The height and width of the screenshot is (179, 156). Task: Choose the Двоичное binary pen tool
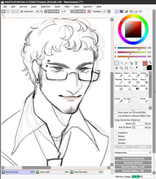pyautogui.click(x=127, y=87)
